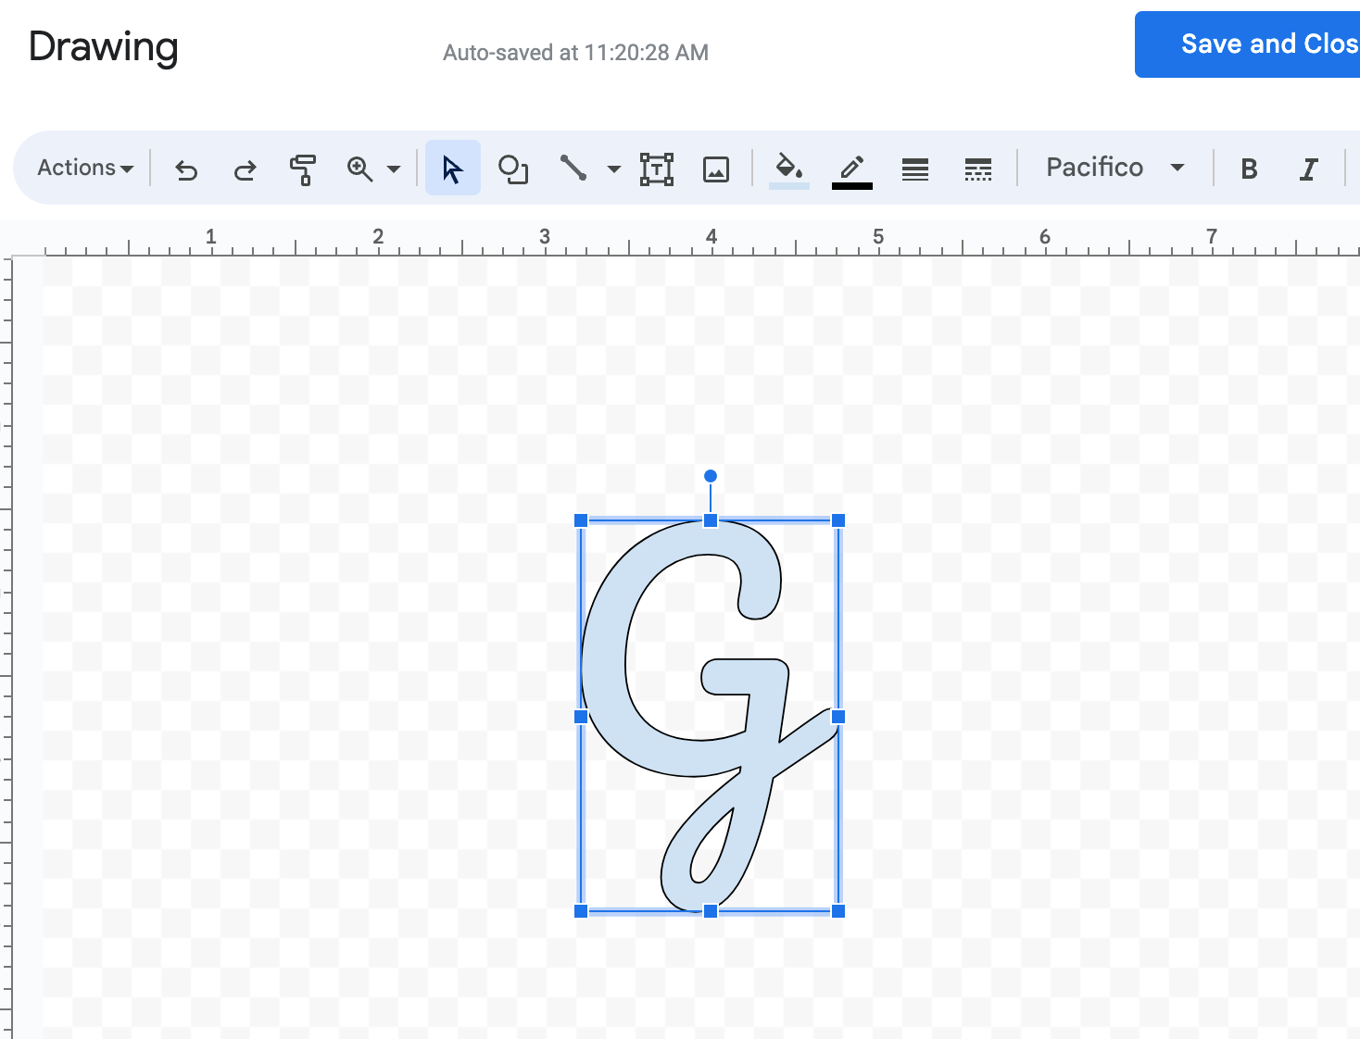Image resolution: width=1360 pixels, height=1039 pixels.
Task: Click the bottom-right resize handle of the G
Action: (x=838, y=911)
